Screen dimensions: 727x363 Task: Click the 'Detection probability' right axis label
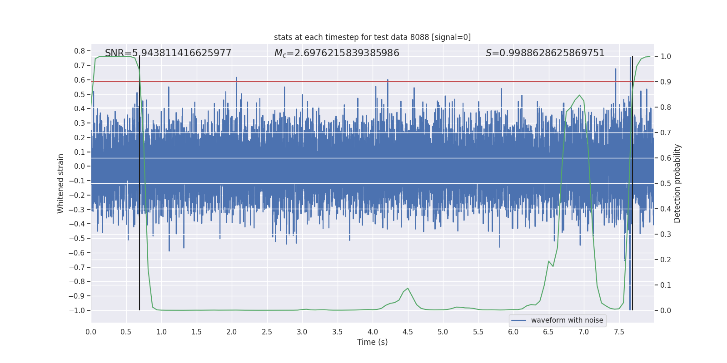coord(677,183)
